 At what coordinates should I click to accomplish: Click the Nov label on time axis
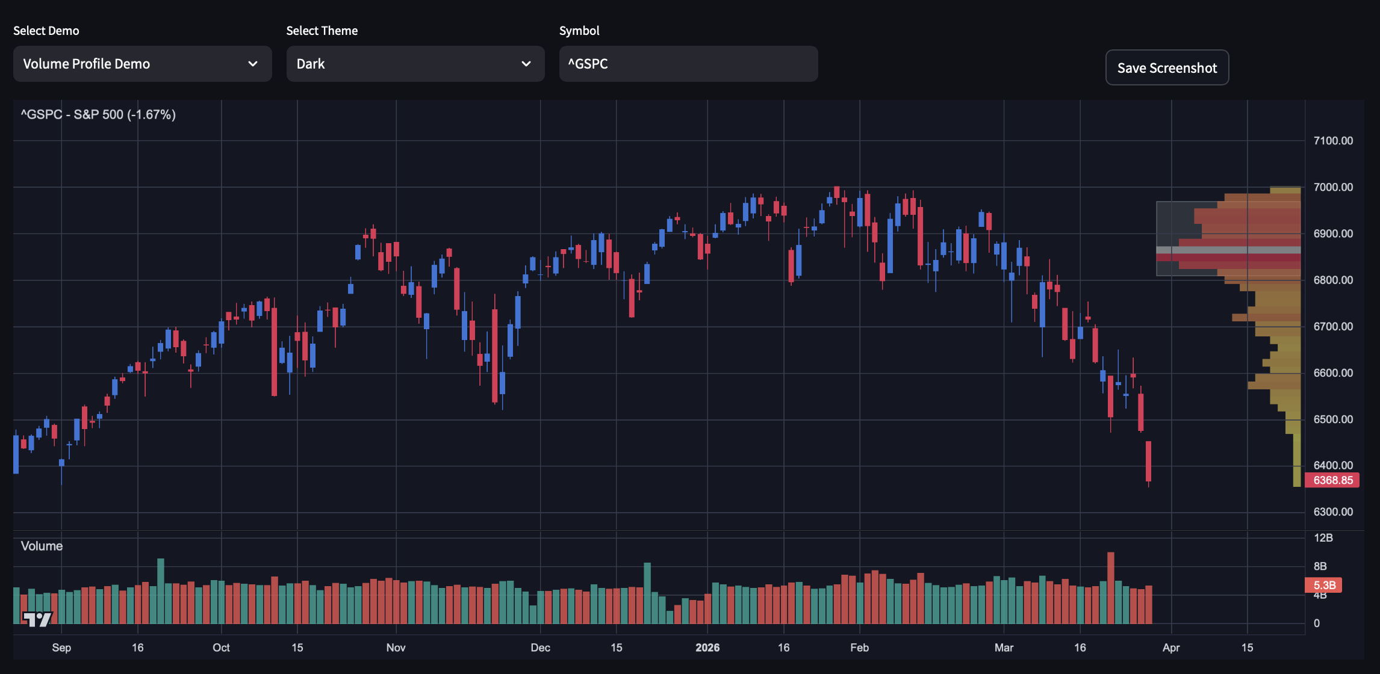point(396,648)
